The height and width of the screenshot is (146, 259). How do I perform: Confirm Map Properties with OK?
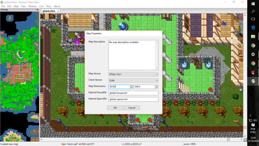click(x=115, y=108)
